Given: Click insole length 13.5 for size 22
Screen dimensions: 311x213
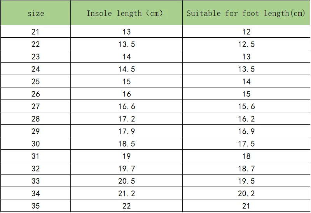Looking at the screenshot, I should (126, 44).
